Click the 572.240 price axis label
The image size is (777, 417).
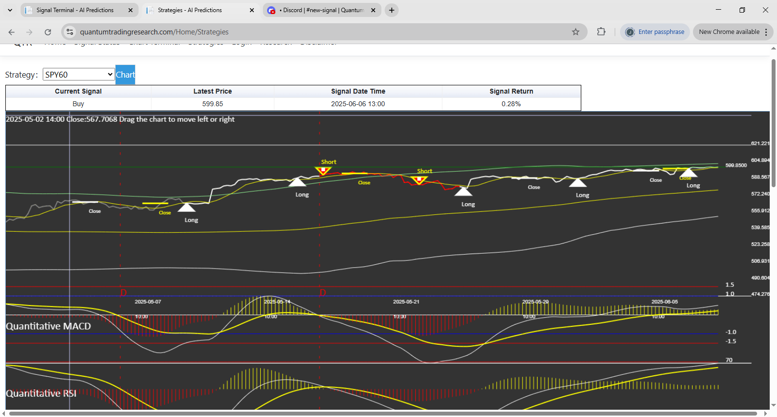click(x=760, y=194)
